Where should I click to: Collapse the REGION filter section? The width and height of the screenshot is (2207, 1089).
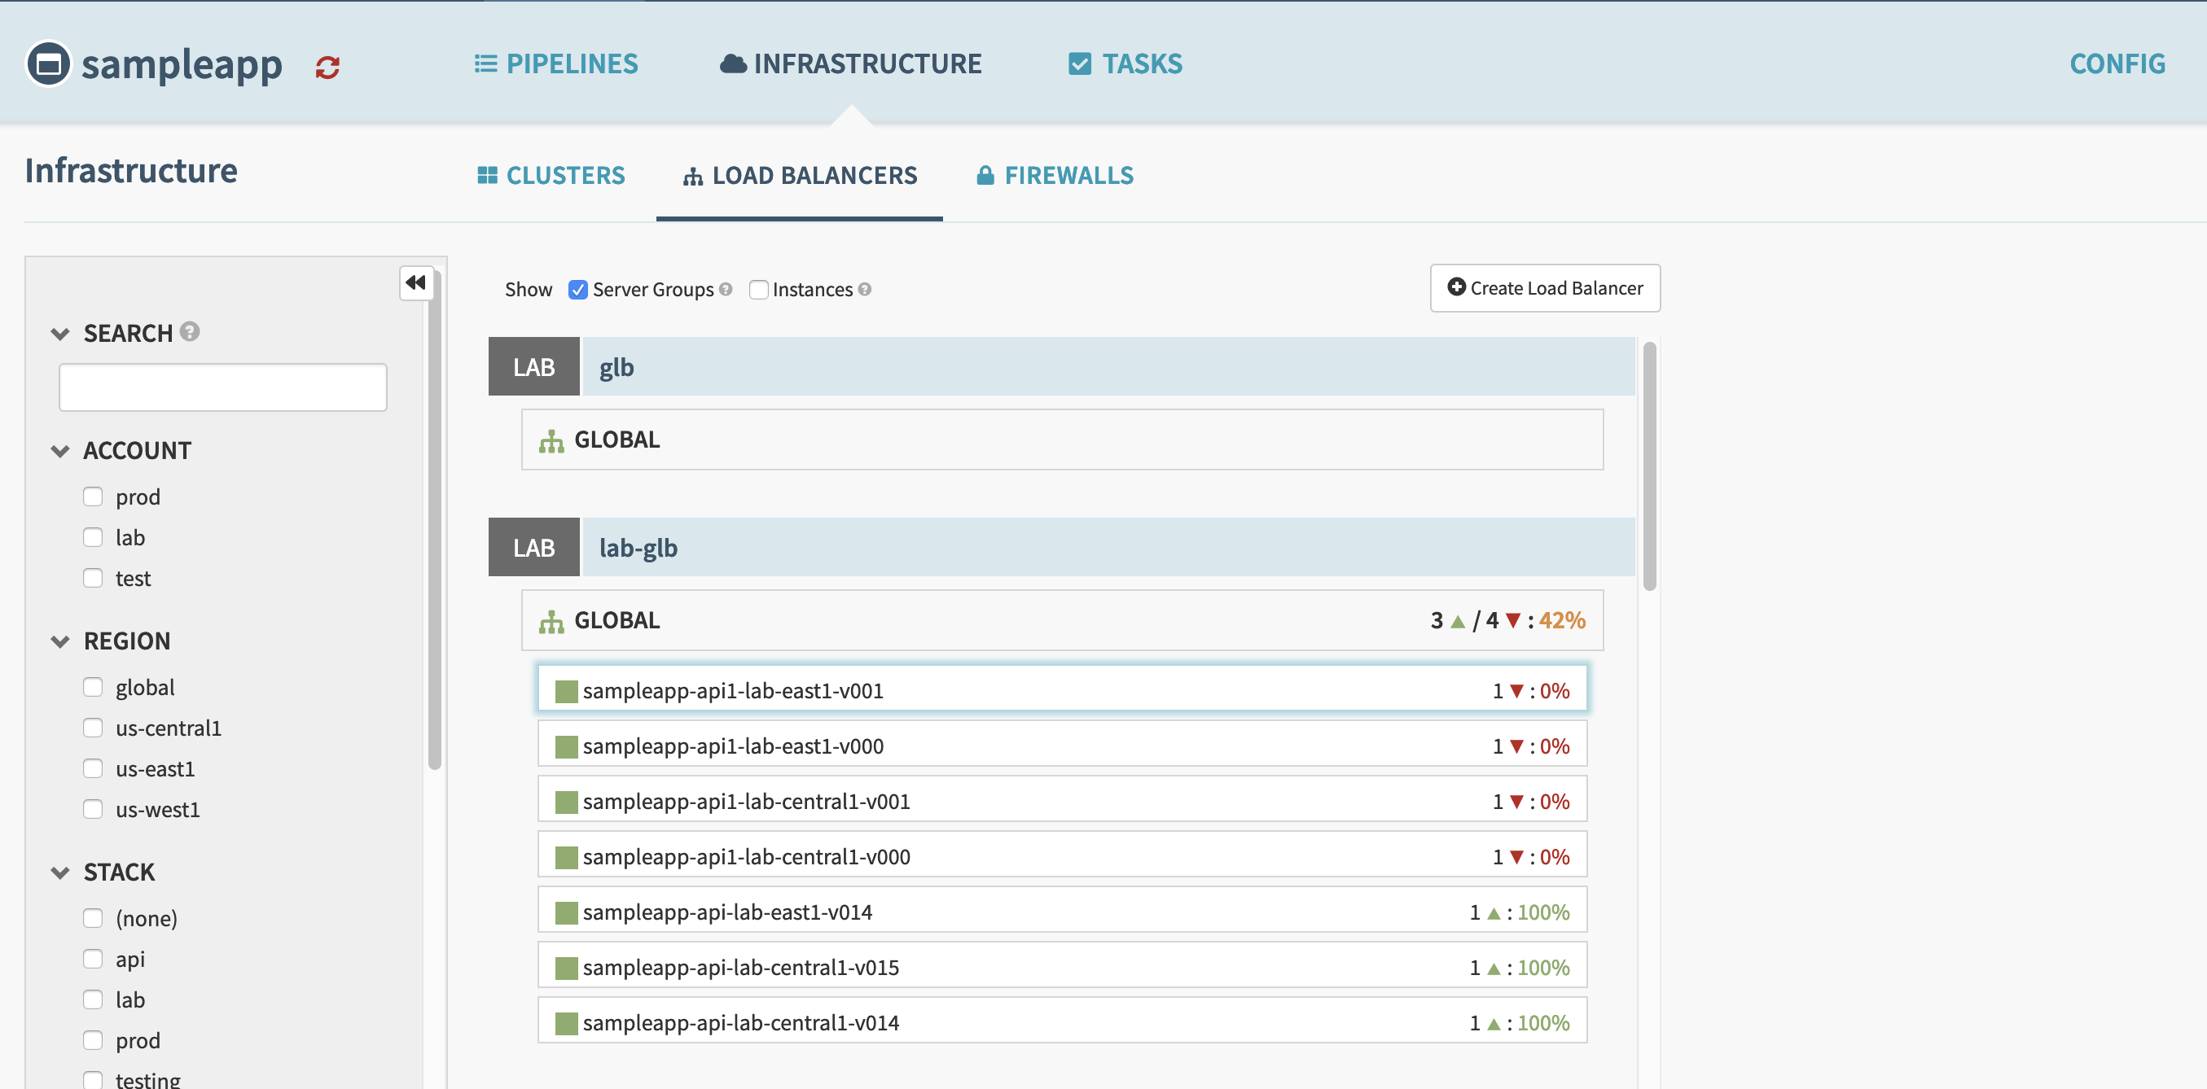(60, 641)
